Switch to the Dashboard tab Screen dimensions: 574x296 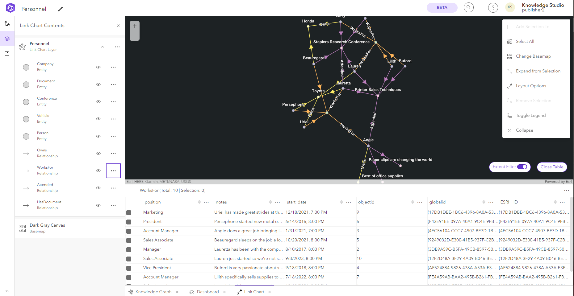coord(208,292)
